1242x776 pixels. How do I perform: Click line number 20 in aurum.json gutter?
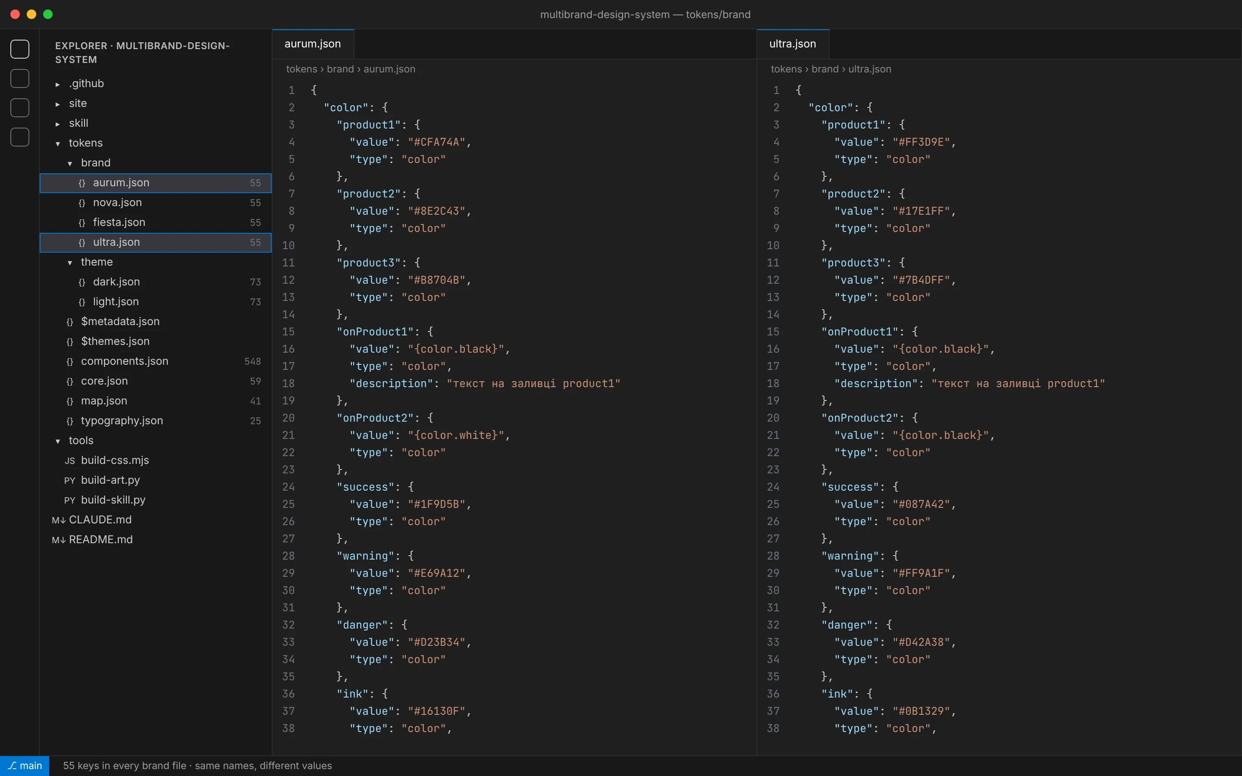coord(289,418)
